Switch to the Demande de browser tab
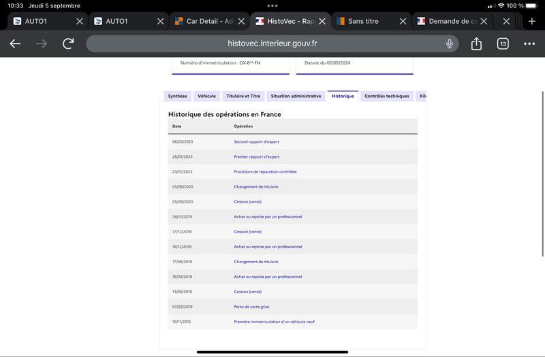The width and height of the screenshot is (545, 357). coord(452,21)
